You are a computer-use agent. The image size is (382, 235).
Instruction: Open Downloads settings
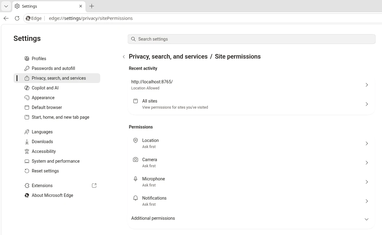pyautogui.click(x=57, y=142)
